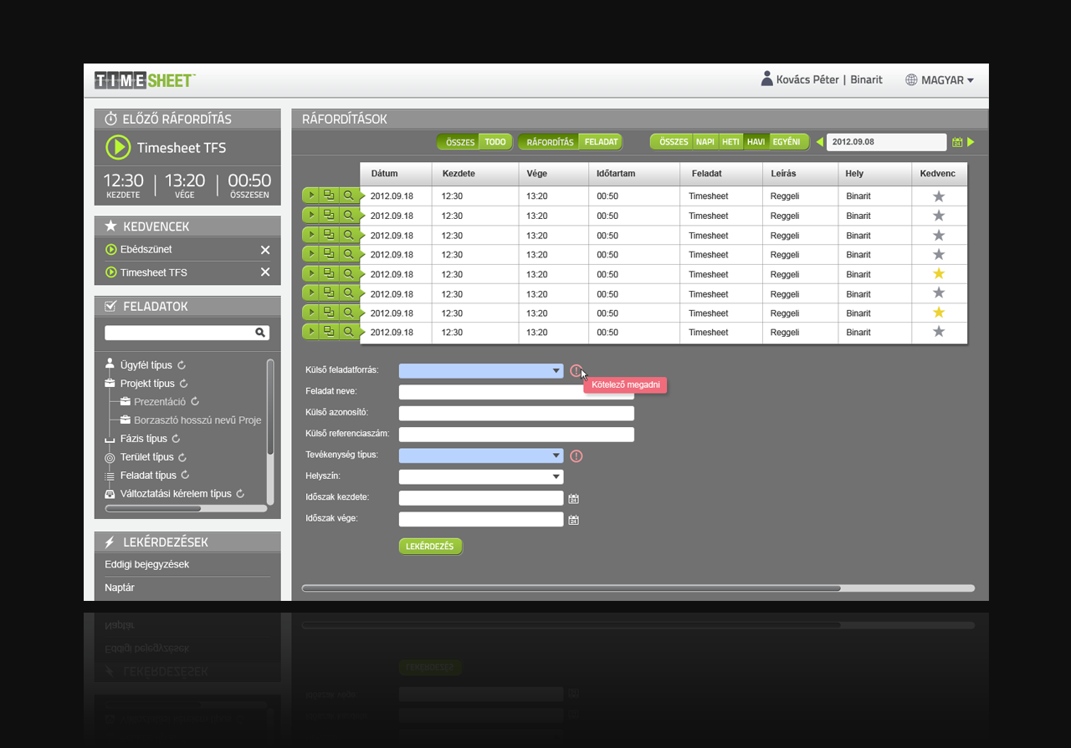Image resolution: width=1071 pixels, height=748 pixels.
Task: Select ÖSSZES period filter beside NAPI
Action: [x=674, y=142]
